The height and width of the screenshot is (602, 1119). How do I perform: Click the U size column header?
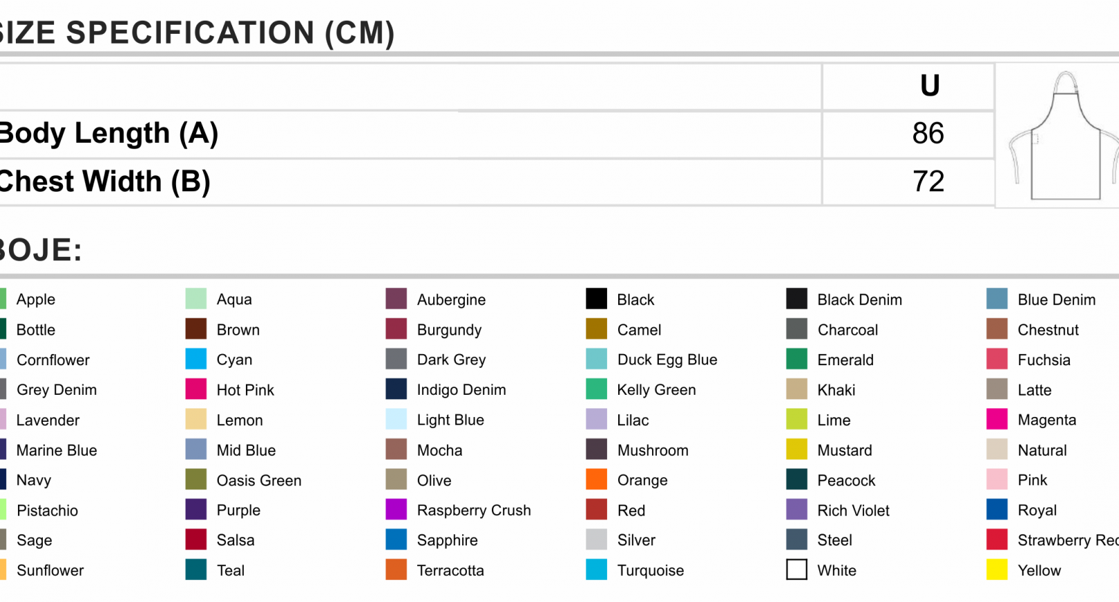tap(930, 86)
